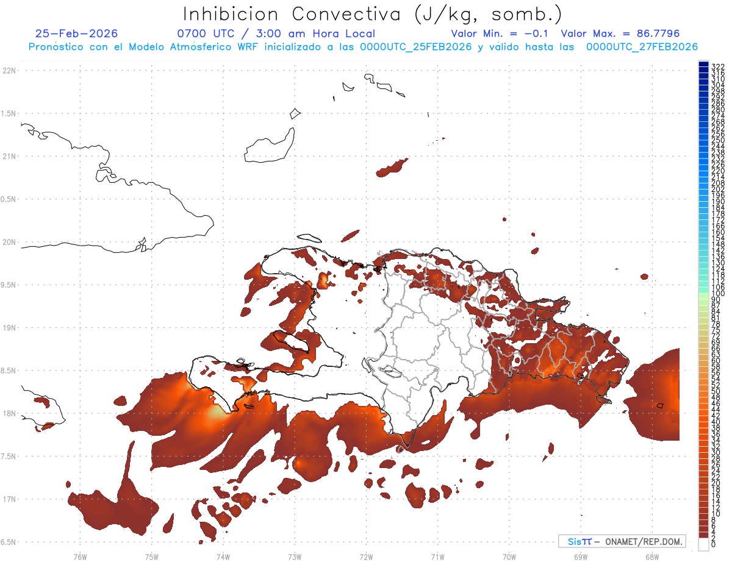Click the 'Valor Max. = 86.7796' readout
This screenshot has width=732, height=565.
click(x=620, y=34)
